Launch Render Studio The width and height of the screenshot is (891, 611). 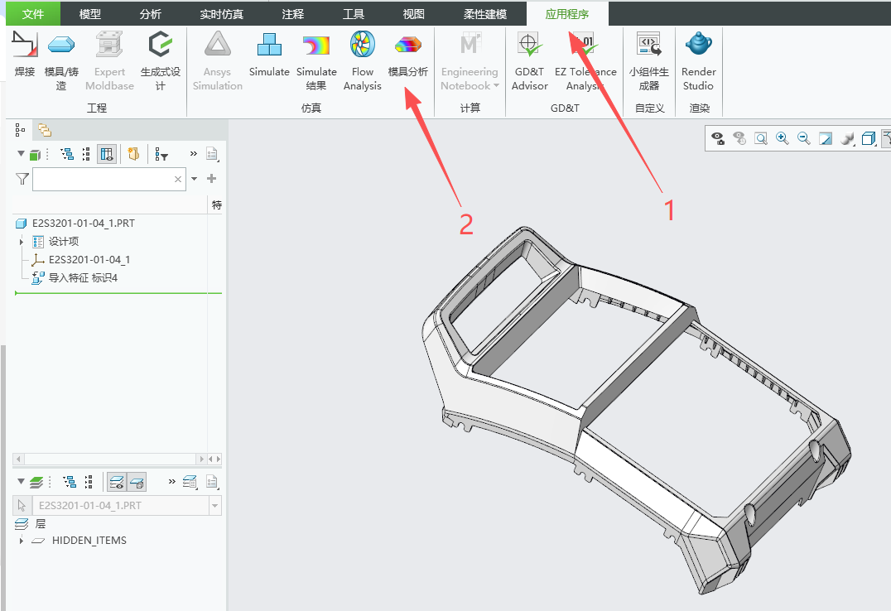coord(698,60)
